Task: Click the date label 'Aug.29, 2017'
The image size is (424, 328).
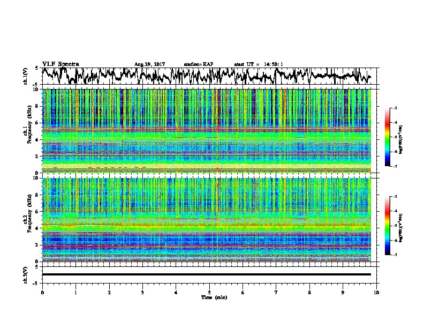Action: (x=149, y=64)
